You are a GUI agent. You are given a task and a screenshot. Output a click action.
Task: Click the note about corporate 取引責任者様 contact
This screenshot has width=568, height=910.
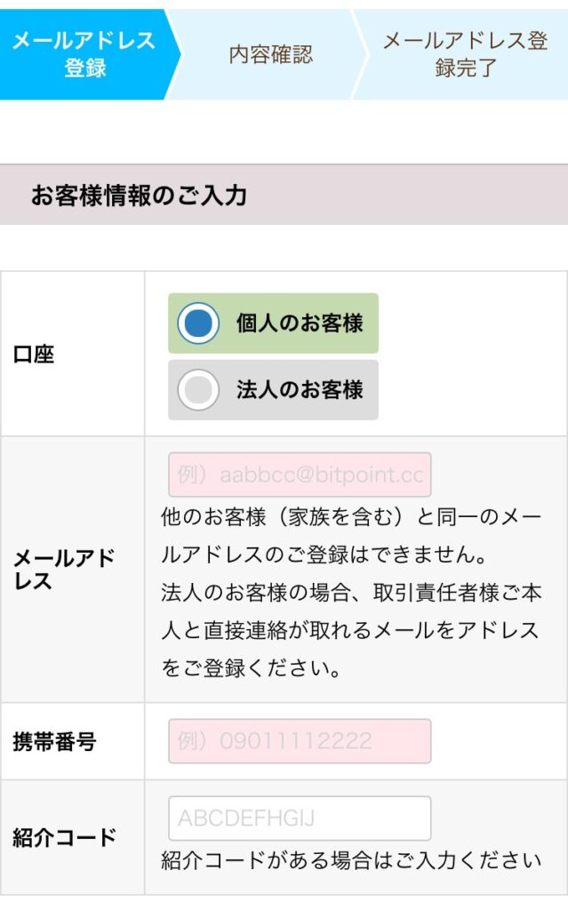[350, 630]
